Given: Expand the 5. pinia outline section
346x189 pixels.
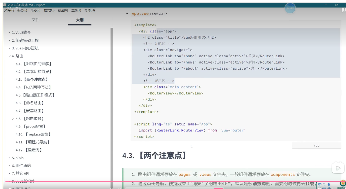Looking at the screenshot, I should (x=9, y=158).
